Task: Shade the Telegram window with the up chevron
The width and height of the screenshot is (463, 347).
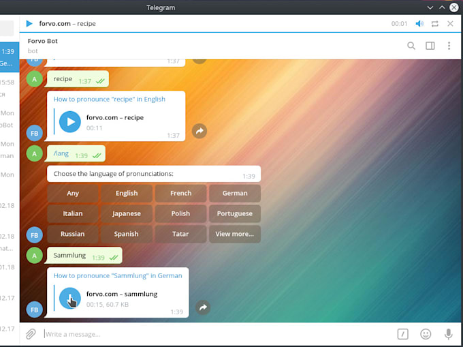Action: [x=442, y=7]
